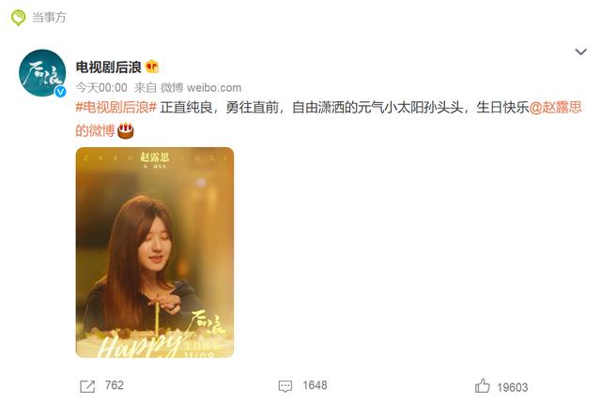601x403 pixels.
Task: Select the 当事方 label at the top
Action: pos(49,17)
